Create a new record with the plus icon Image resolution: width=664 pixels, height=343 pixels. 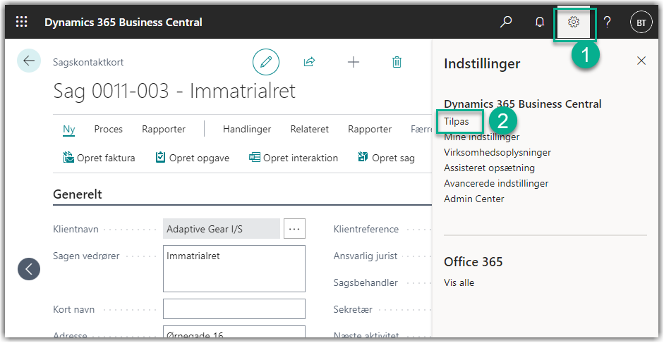(354, 62)
